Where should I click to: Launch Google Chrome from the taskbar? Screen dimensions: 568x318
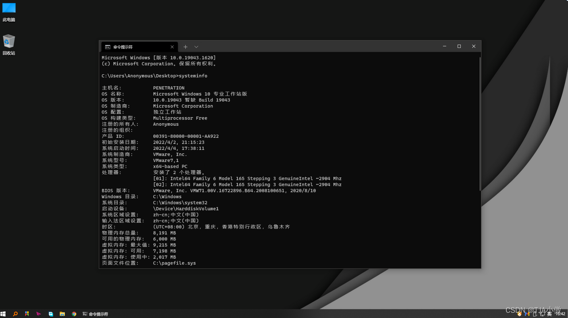74,314
